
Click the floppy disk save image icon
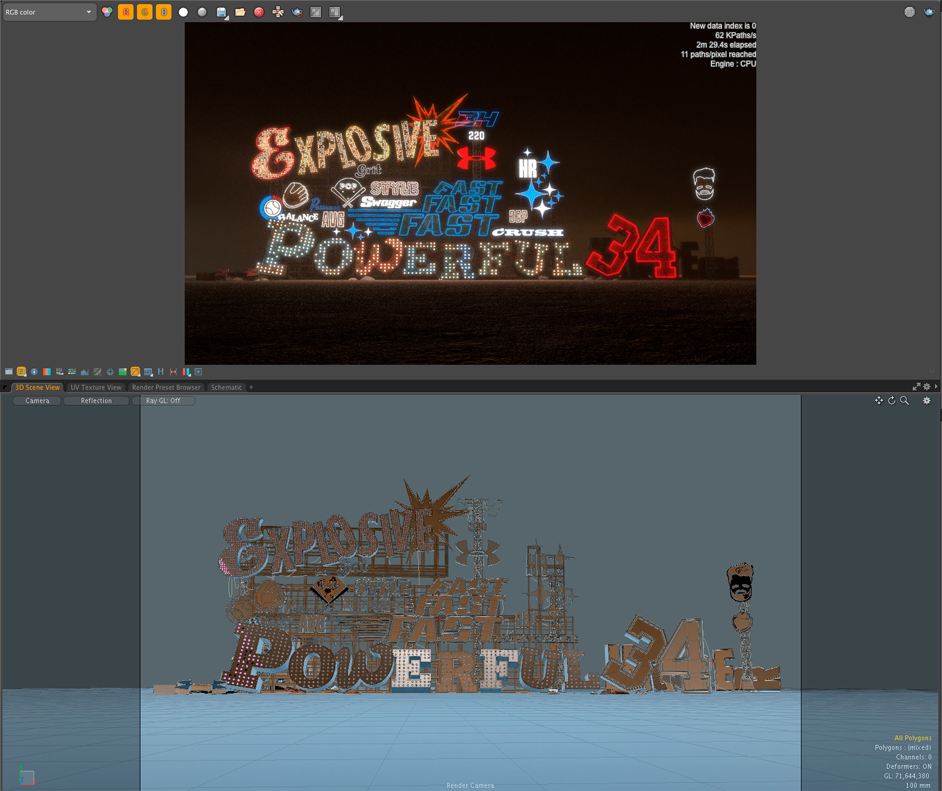222,12
